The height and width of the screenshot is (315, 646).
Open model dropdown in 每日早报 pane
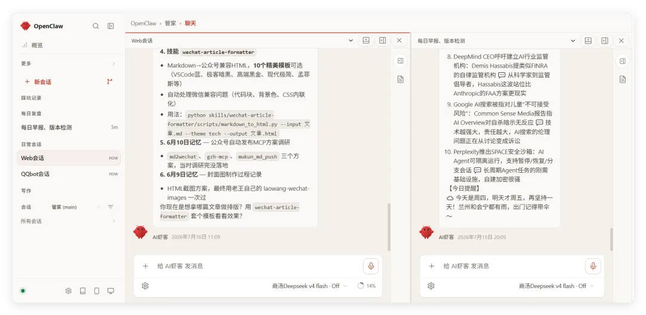(556, 286)
